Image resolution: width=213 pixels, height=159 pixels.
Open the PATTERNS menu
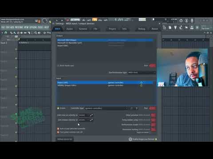click(x=19, y=27)
